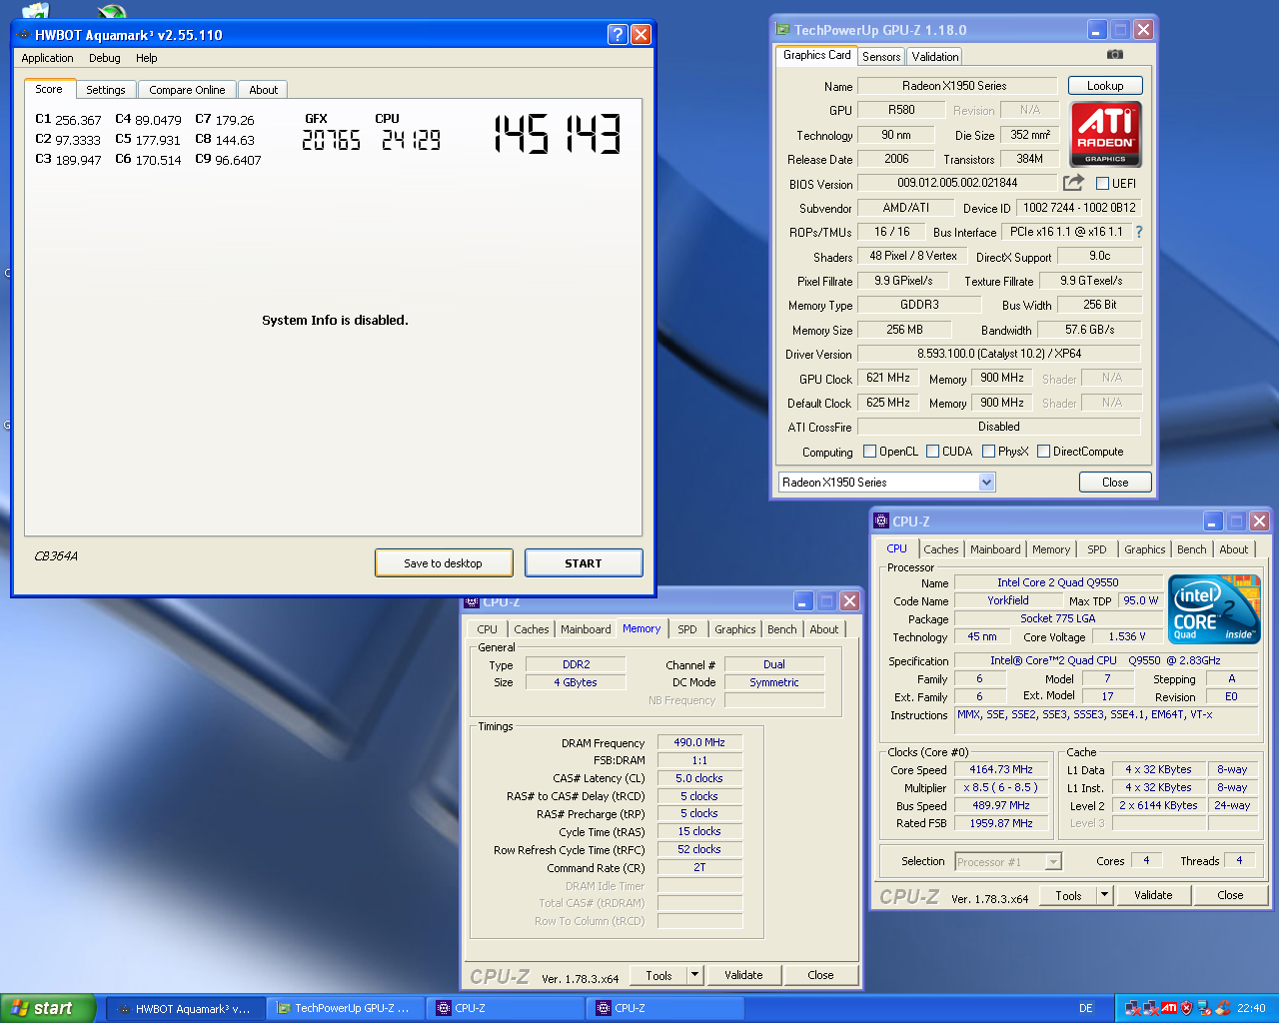Image resolution: width=1279 pixels, height=1023 pixels.
Task: Switch to the About tab in Aquamark
Action: coord(264,90)
